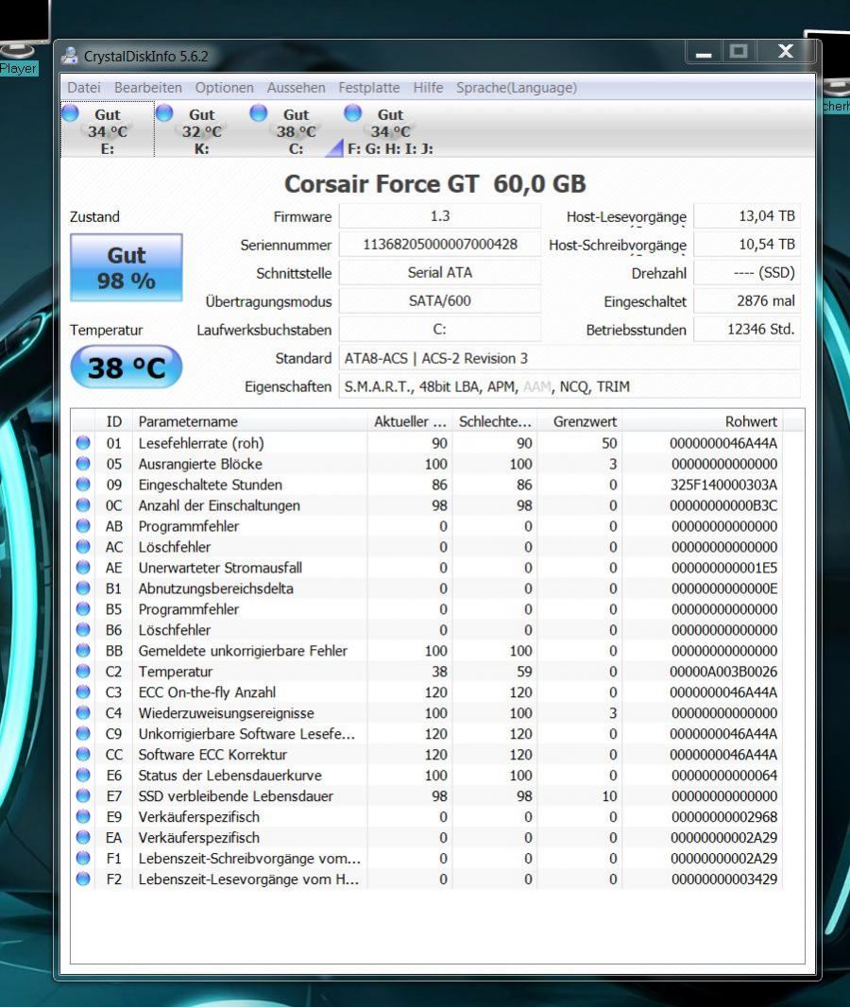Click the Host-Schreibvorgänge value 10,54 TB
The image size is (850, 1007).
coord(747,244)
